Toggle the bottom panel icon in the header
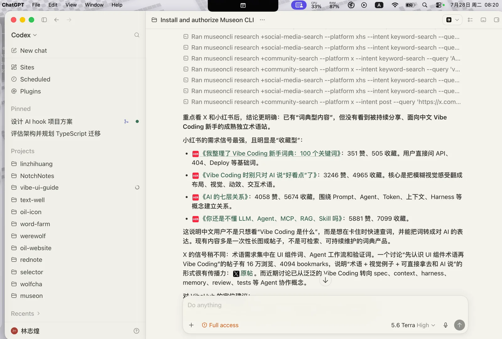The height and width of the screenshot is (339, 502). (483, 20)
